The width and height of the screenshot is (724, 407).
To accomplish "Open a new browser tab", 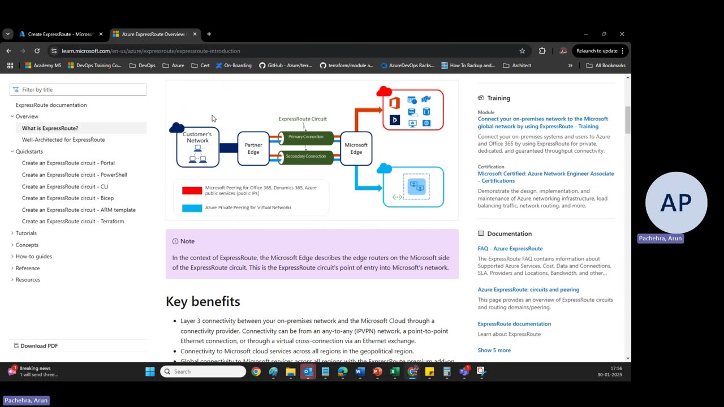I will tap(209, 34).
